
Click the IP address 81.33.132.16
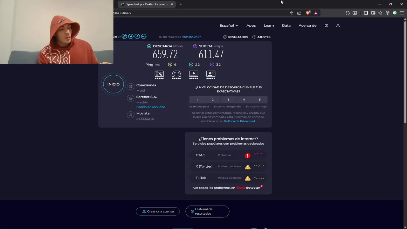[x=145, y=119]
